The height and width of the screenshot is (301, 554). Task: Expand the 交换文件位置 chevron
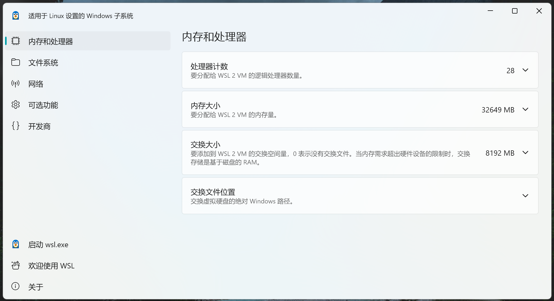(525, 196)
